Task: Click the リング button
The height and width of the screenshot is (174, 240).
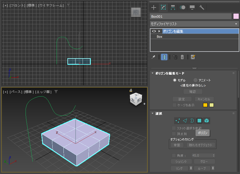Action: pos(179,168)
